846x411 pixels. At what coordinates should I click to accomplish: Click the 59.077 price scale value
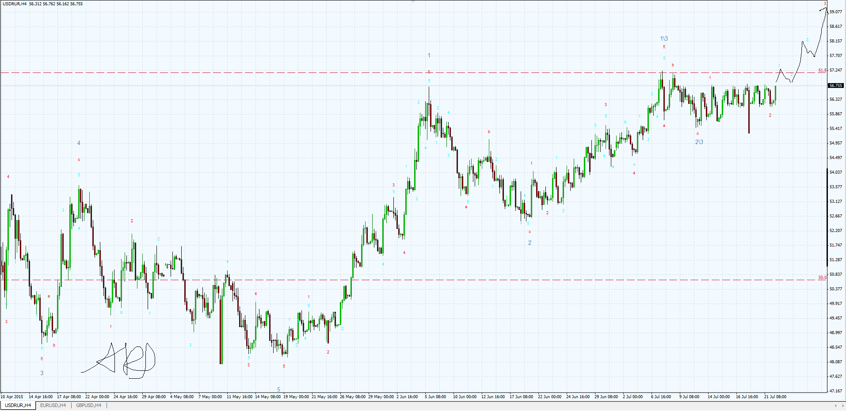point(835,12)
